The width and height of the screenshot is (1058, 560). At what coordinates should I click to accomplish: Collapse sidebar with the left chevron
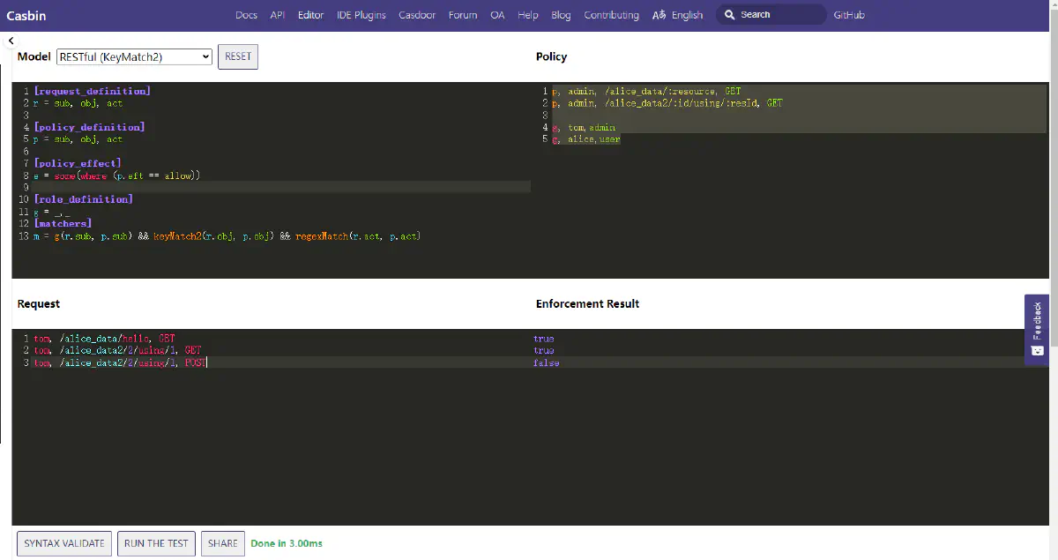[x=11, y=41]
